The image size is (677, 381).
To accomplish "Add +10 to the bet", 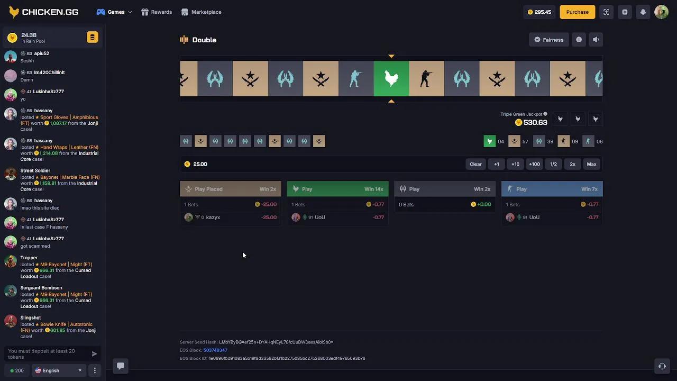I will click(515, 164).
